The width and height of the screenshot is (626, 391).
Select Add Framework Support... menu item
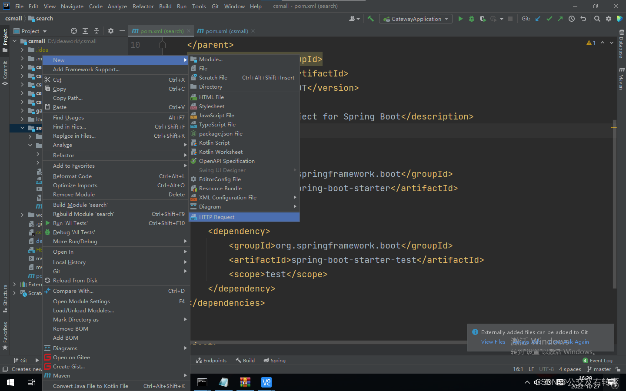pyautogui.click(x=116, y=69)
